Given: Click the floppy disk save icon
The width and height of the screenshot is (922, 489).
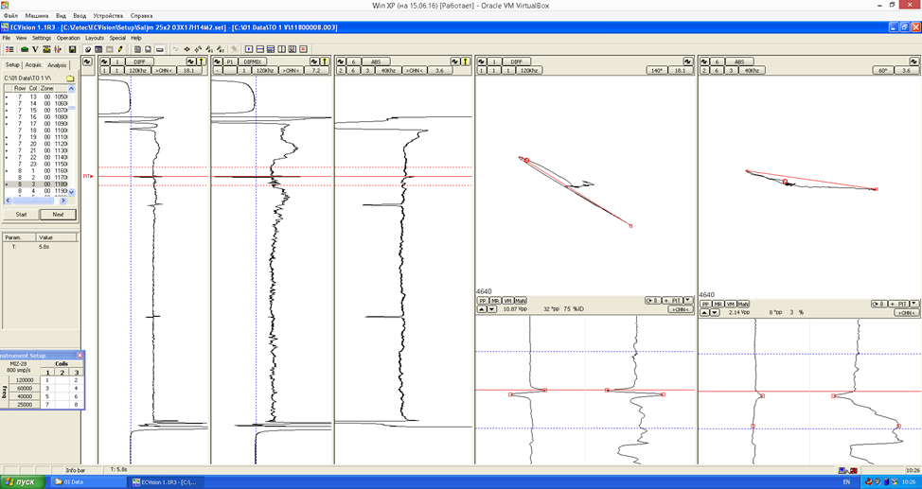Looking at the screenshot, I should (x=72, y=49).
